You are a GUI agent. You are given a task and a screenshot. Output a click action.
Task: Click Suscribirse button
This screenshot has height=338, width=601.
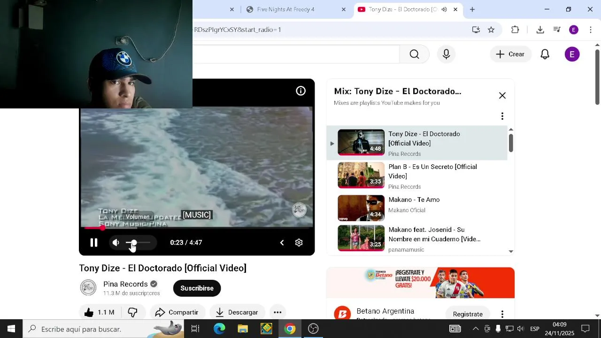click(197, 288)
